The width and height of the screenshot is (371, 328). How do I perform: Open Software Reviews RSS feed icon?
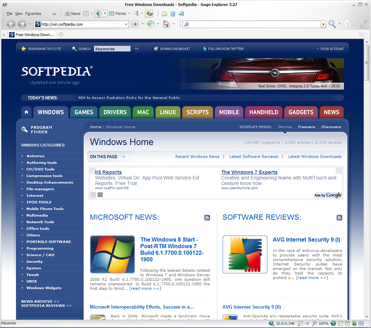click(x=339, y=218)
